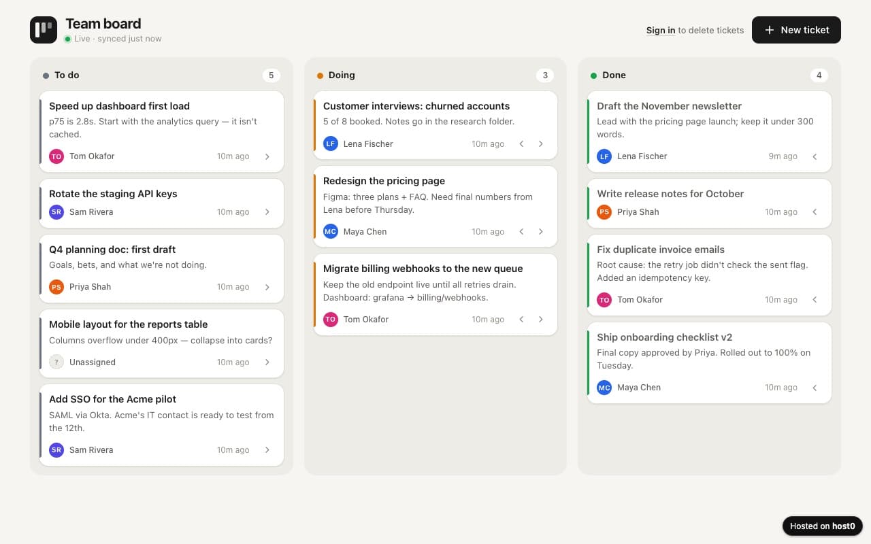Open 'Speed up dashboard first load' ticket title
The width and height of the screenshot is (871, 544).
[119, 106]
